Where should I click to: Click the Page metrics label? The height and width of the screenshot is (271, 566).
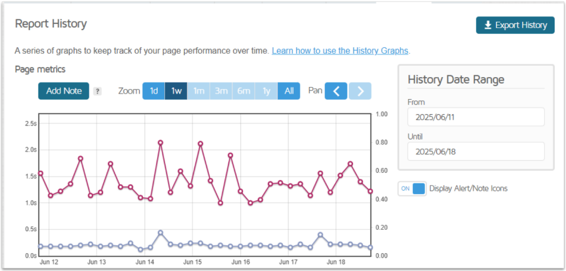(x=40, y=70)
